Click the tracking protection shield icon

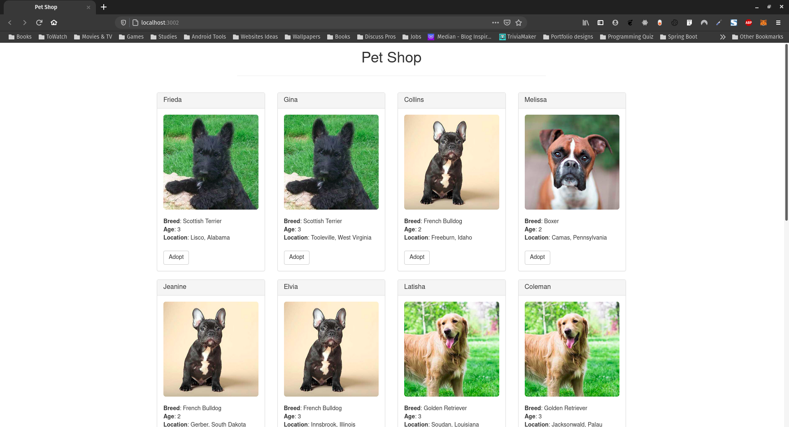[x=123, y=23]
